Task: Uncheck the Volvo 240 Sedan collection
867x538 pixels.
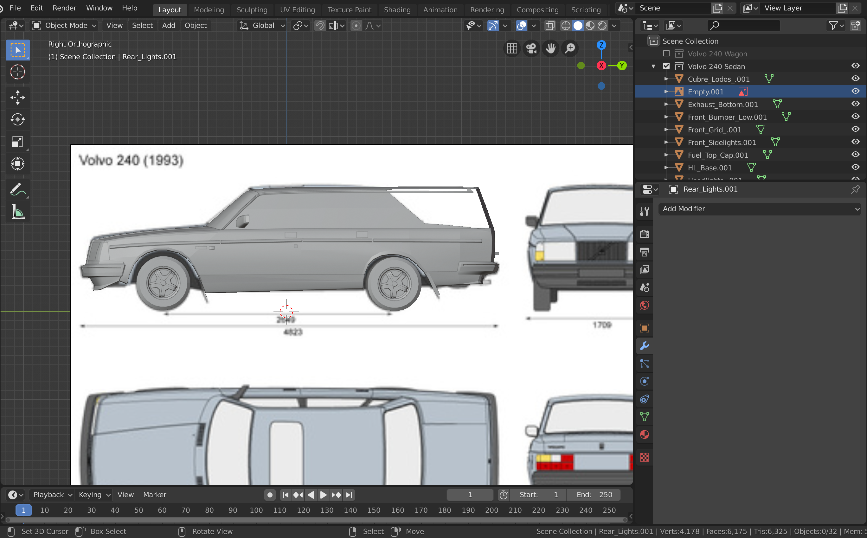Action: (x=666, y=66)
